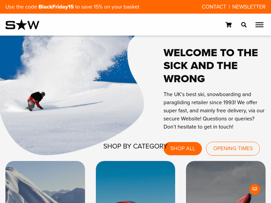
Task: Click 'The UK's best ski, snowboarding' text line
Action: [207, 94]
